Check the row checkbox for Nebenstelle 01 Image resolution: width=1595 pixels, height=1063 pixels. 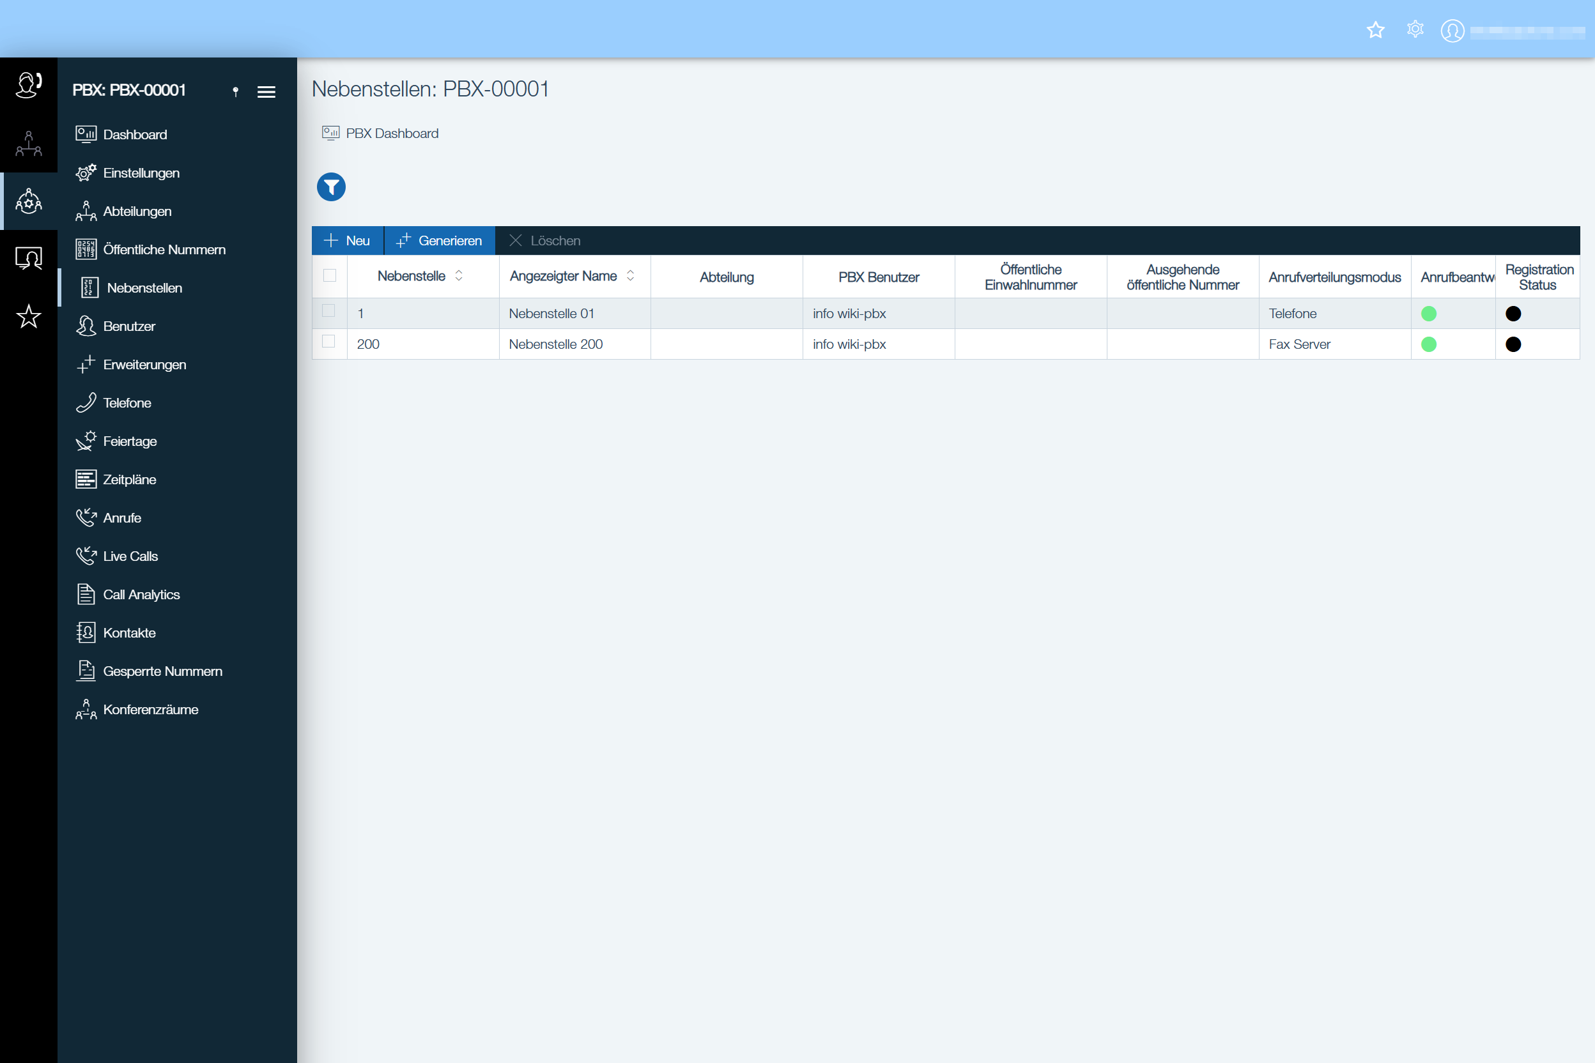tap(328, 310)
